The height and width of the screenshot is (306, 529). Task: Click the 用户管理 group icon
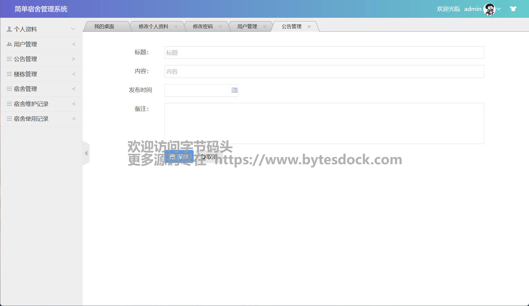[9, 44]
